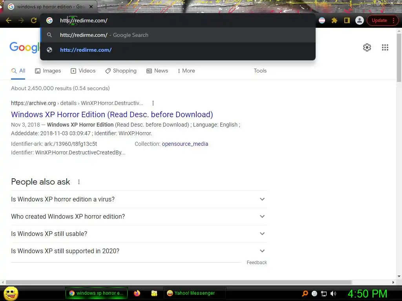This screenshot has height=301, width=402.
Task: Click the horizontal scrollbar thumb
Action: 179,282
